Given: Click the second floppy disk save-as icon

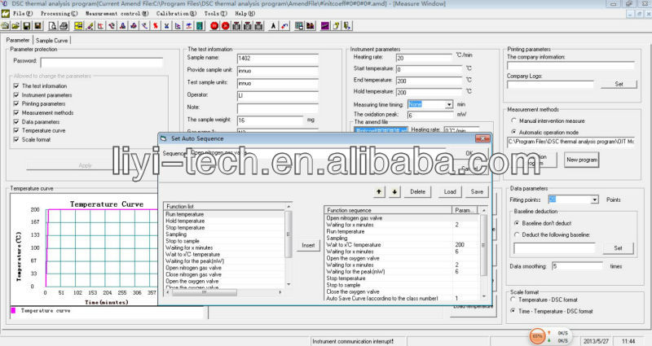Looking at the screenshot, I should tap(37, 26).
